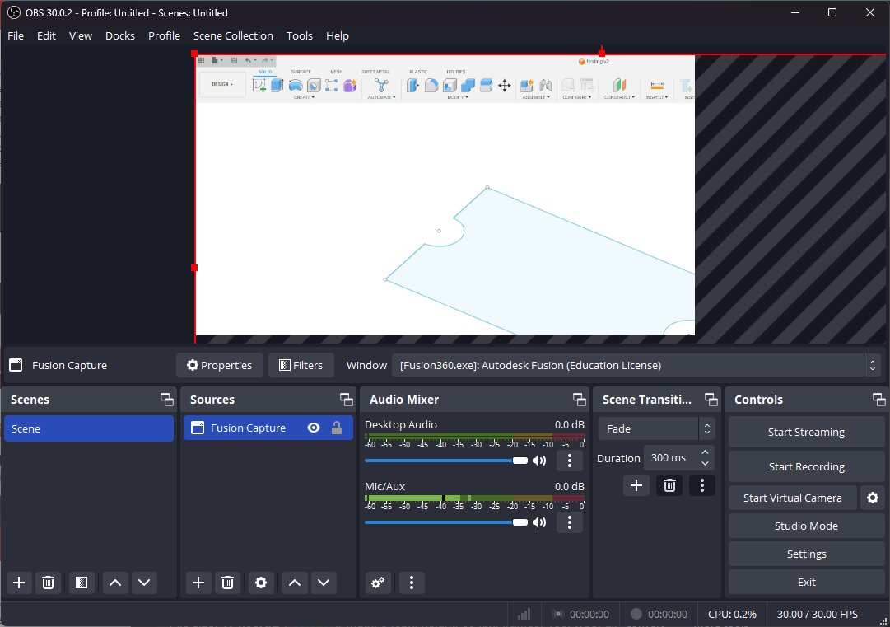The height and width of the screenshot is (627, 890).
Task: Click the preview's red middle-left resize handle
Action: click(194, 268)
